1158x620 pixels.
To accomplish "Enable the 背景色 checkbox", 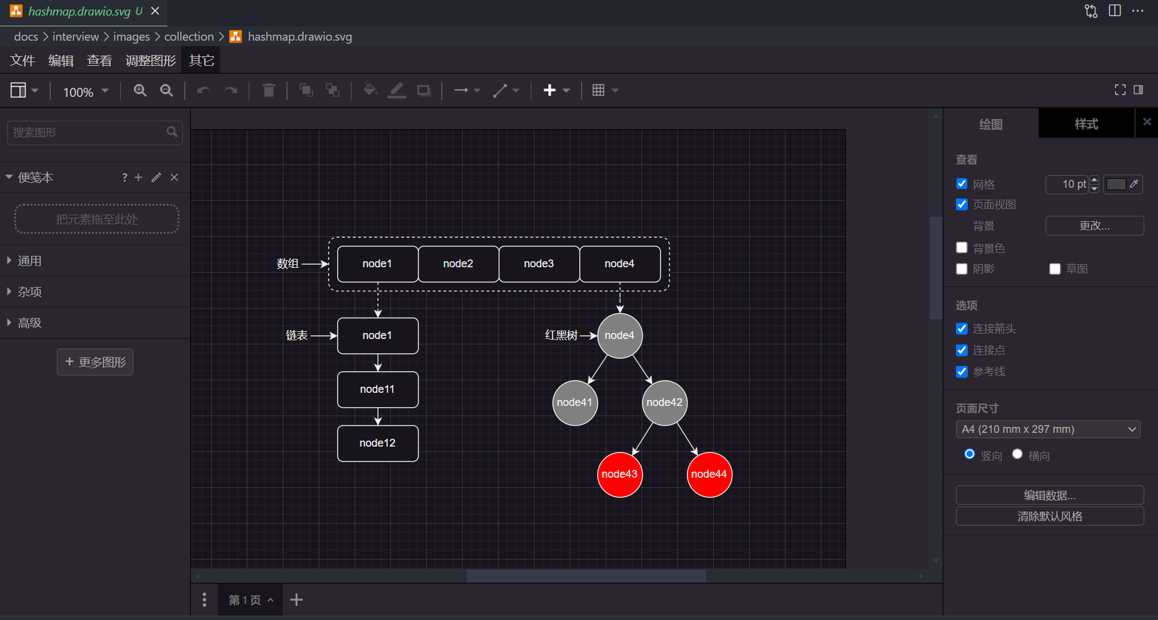I will pyautogui.click(x=961, y=247).
